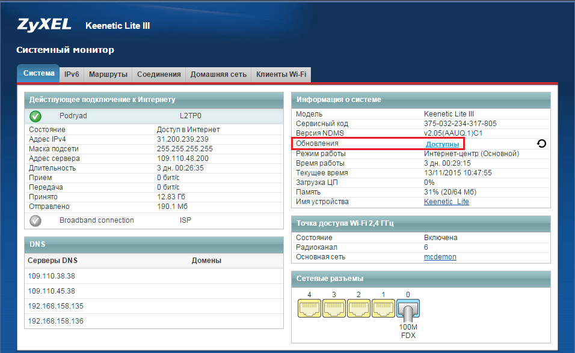Click the Серверы DNS column header
This screenshot has width=575, height=353.
coord(53,261)
